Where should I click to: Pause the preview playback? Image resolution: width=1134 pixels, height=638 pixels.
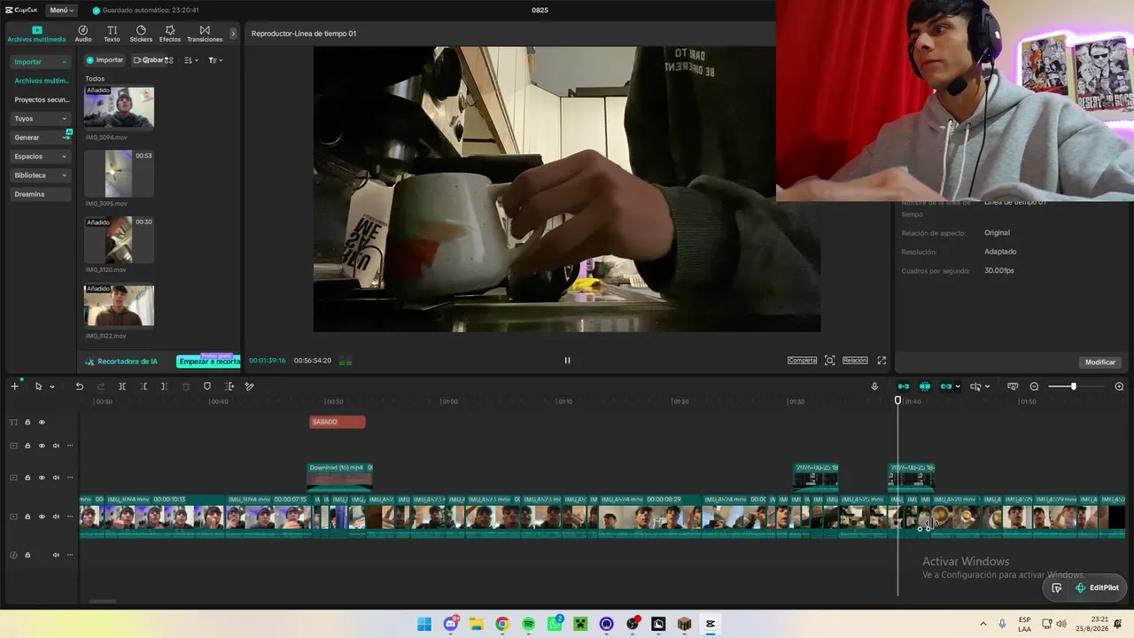coord(568,361)
